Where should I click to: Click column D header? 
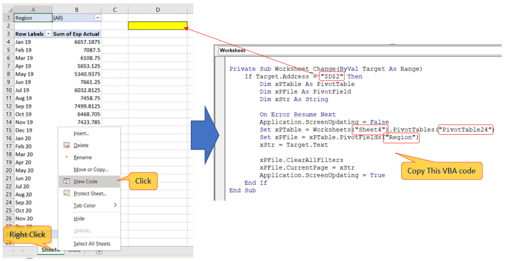coord(158,9)
